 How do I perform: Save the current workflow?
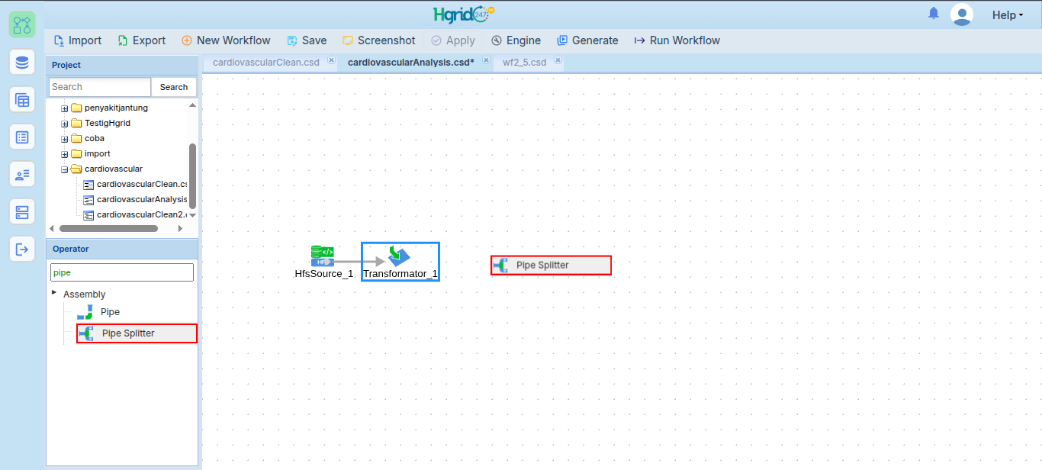pos(307,40)
